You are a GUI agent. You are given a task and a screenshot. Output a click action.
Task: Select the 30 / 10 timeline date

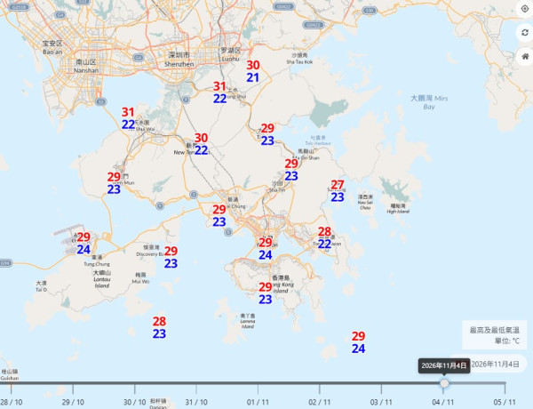135,402
